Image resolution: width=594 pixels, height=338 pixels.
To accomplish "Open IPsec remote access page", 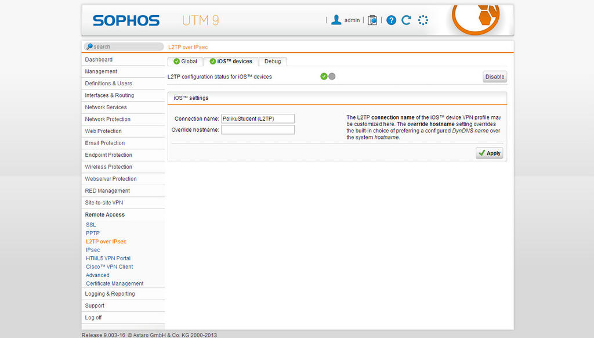I will coord(93,250).
